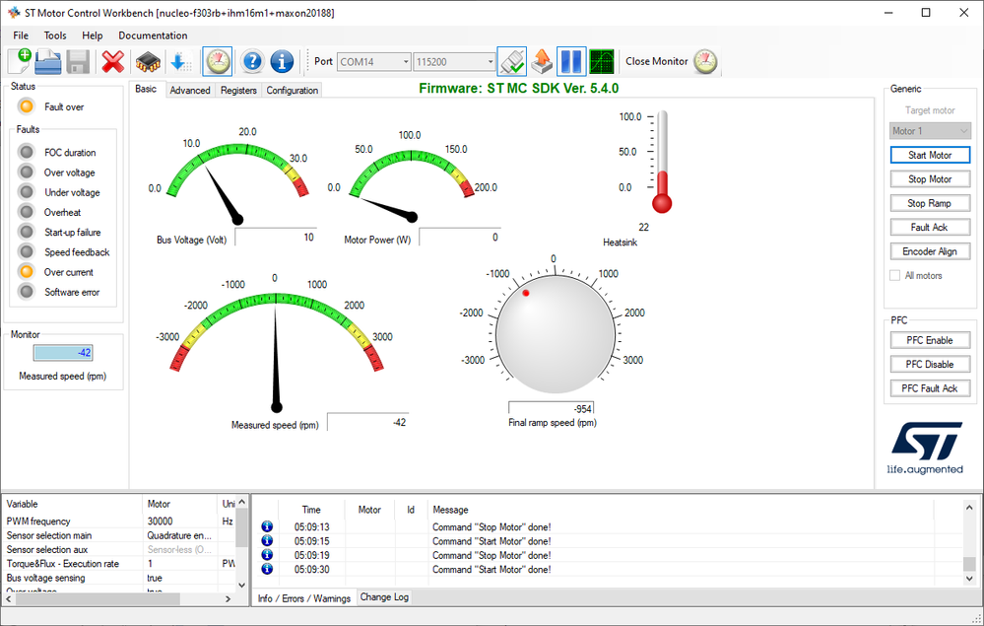This screenshot has height=626, width=984.
Task: Open a project via the folder icon
Action: coord(48,61)
